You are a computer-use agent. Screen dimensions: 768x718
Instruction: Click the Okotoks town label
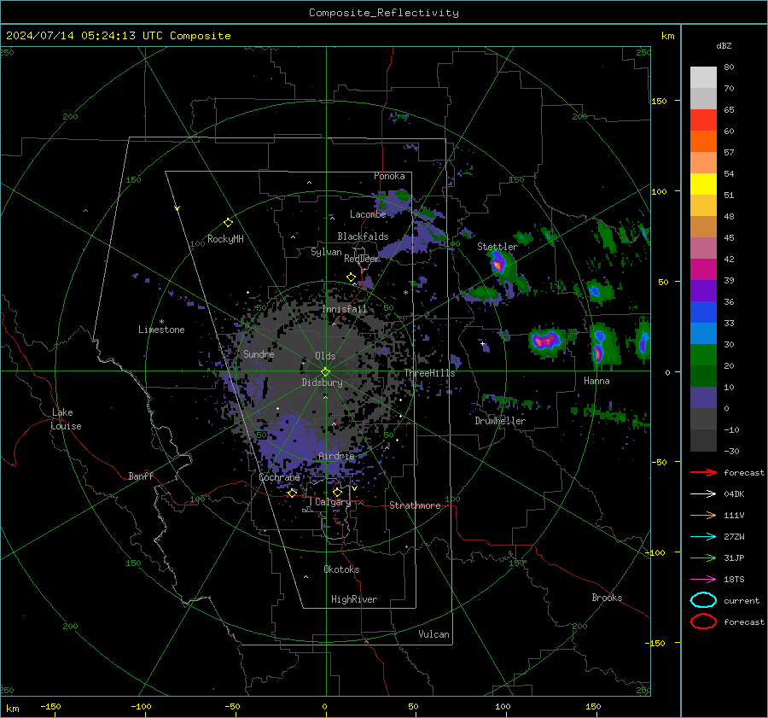pos(341,569)
